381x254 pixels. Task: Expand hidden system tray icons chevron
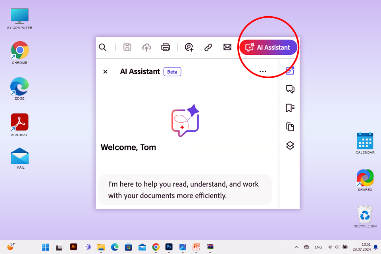pos(296,247)
